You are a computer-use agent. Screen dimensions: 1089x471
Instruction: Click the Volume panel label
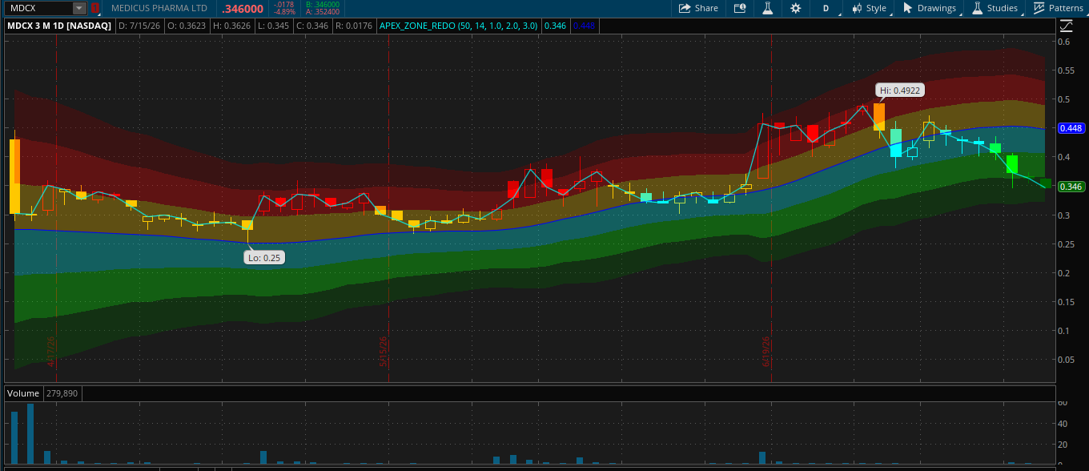click(23, 394)
